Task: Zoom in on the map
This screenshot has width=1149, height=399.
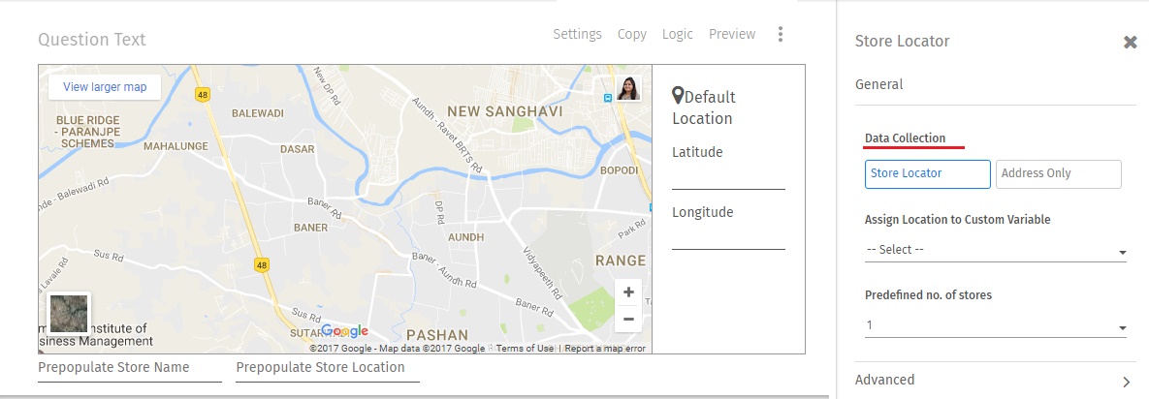Action: [x=628, y=292]
